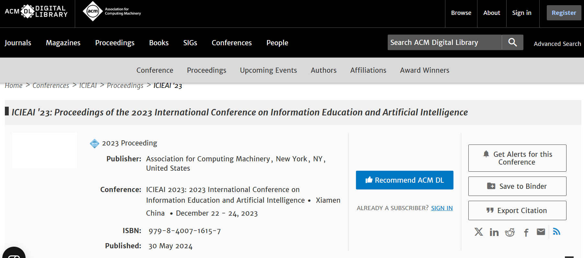Share on Reddit icon
584x258 pixels.
[510, 232]
